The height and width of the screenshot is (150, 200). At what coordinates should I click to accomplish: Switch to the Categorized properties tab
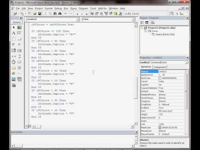pos(160,67)
